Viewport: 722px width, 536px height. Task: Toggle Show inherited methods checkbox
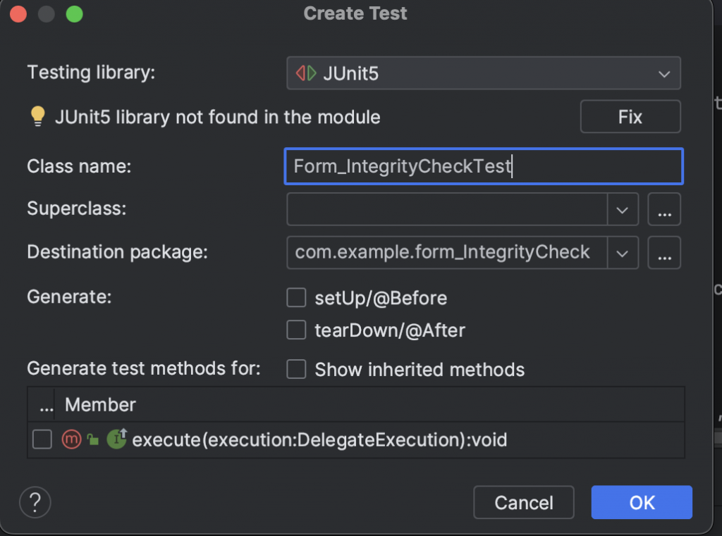click(x=296, y=369)
